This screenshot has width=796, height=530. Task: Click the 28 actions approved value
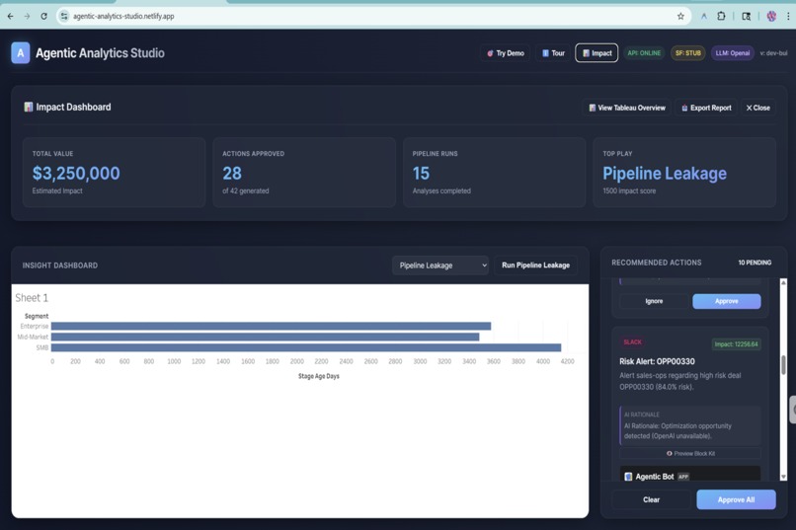[x=232, y=174]
